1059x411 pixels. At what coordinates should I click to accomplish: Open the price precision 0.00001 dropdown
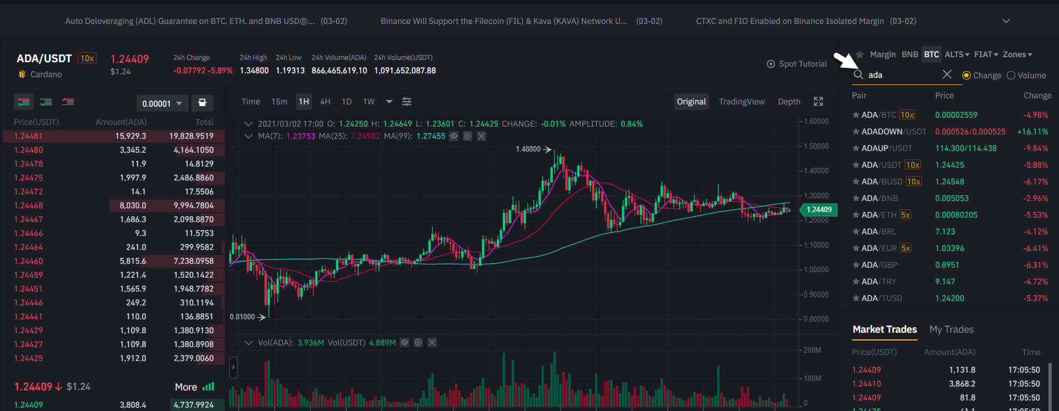click(x=162, y=103)
